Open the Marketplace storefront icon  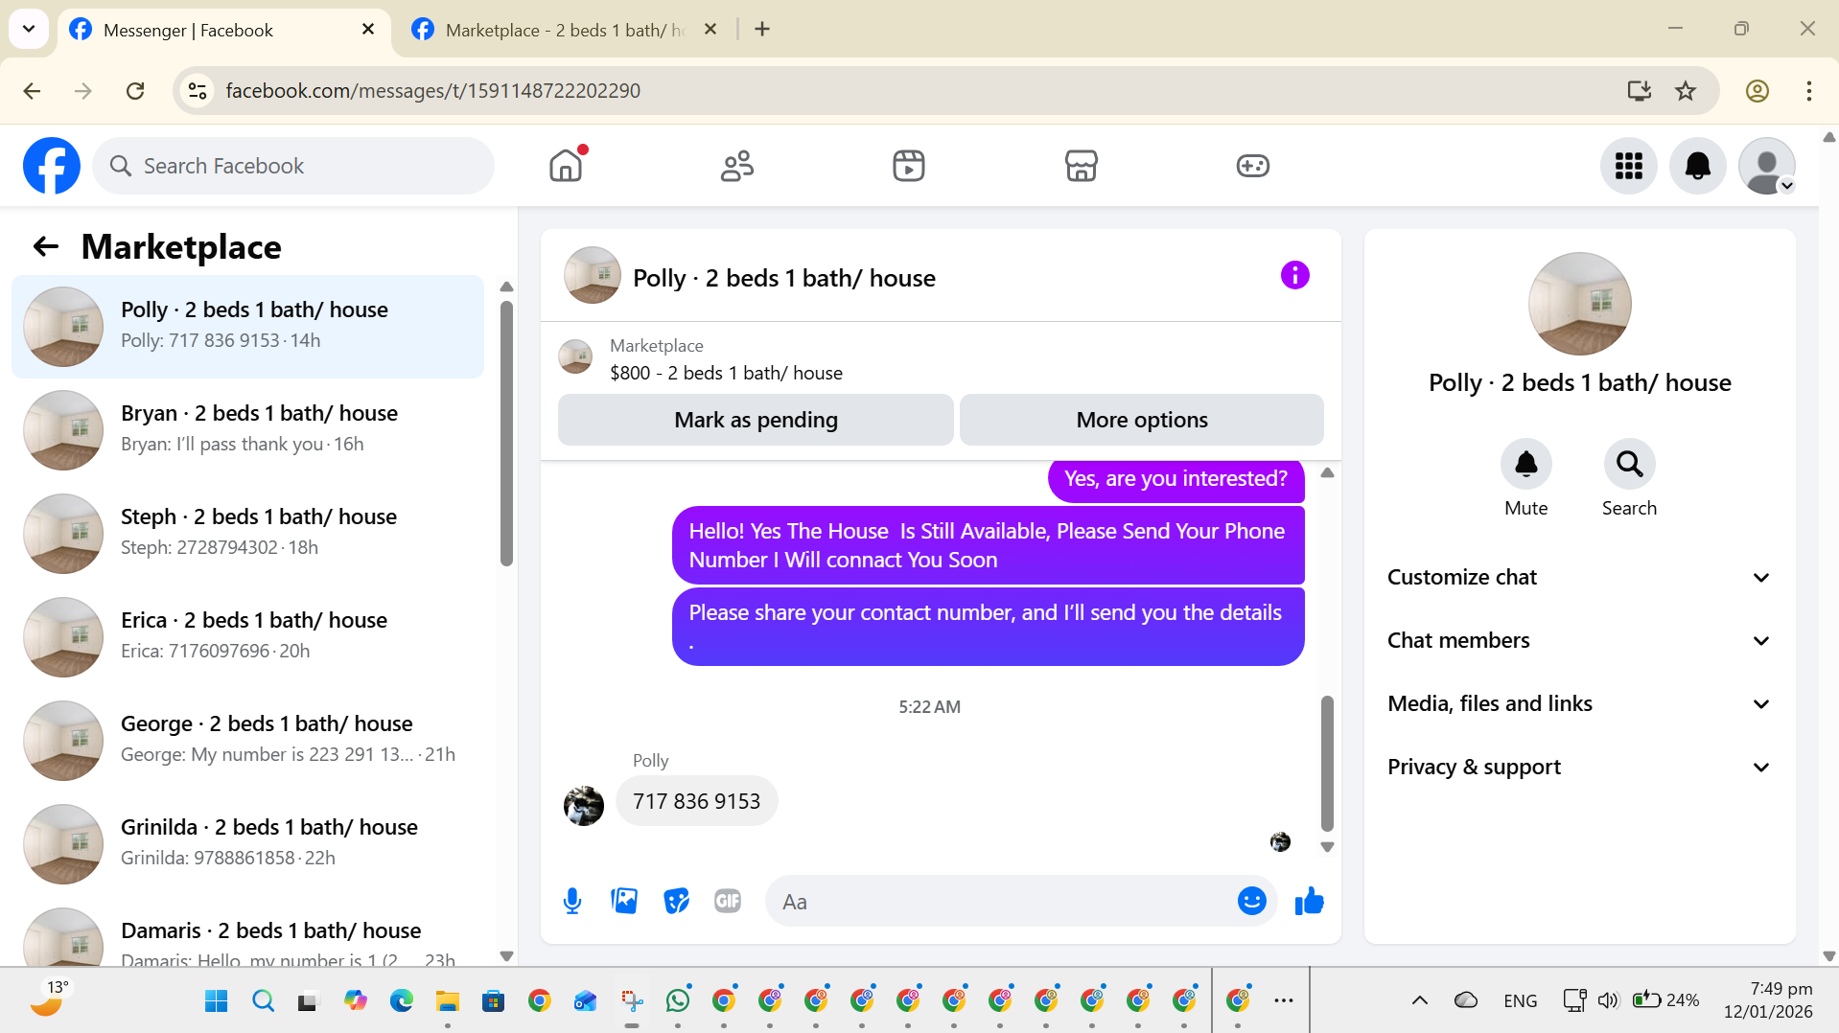tap(1081, 166)
